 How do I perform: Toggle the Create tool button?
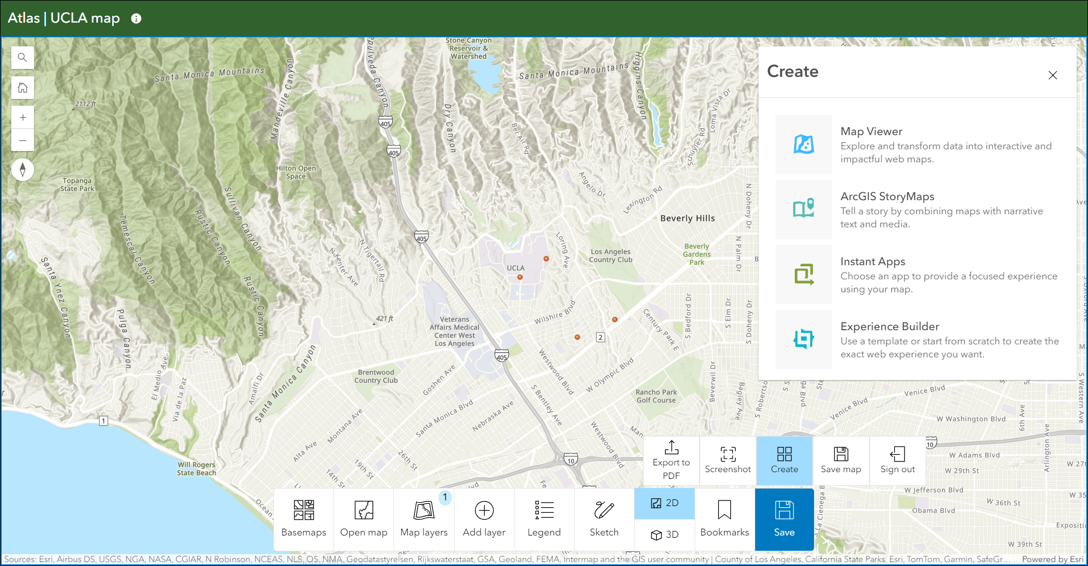pos(785,460)
